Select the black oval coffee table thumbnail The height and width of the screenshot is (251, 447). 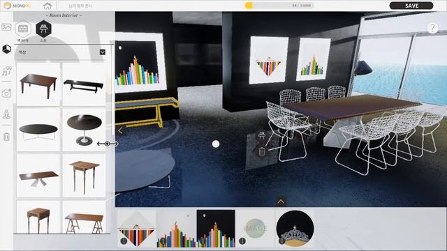coord(38,130)
